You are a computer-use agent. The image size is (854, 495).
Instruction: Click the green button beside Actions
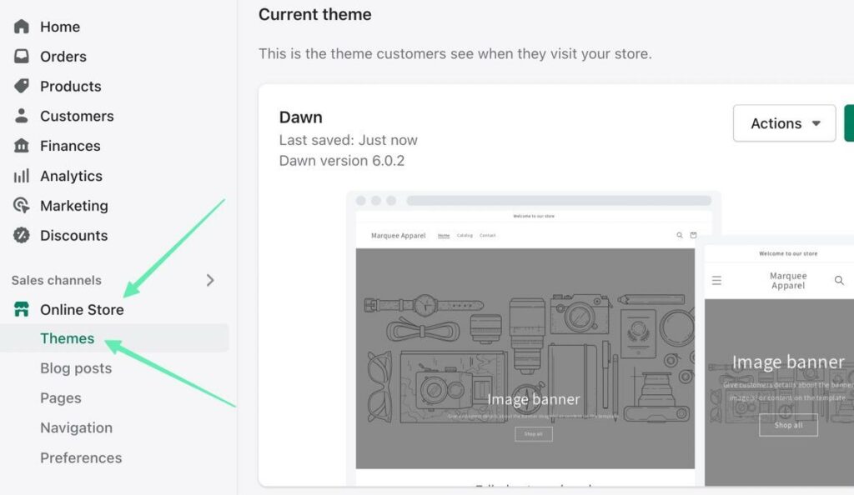coord(849,123)
